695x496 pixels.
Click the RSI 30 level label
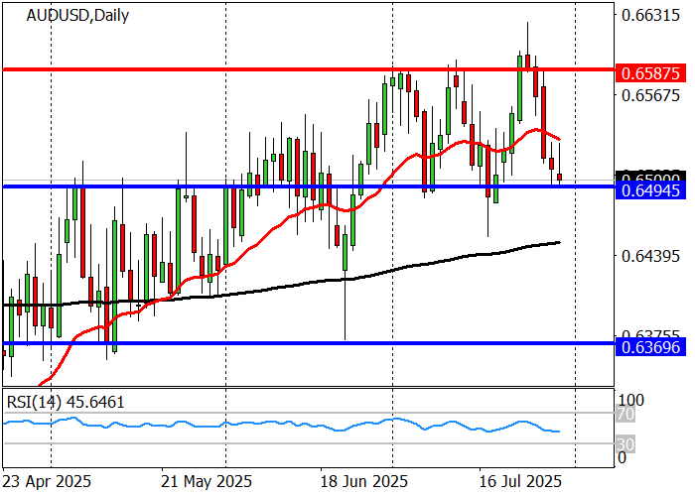(625, 444)
